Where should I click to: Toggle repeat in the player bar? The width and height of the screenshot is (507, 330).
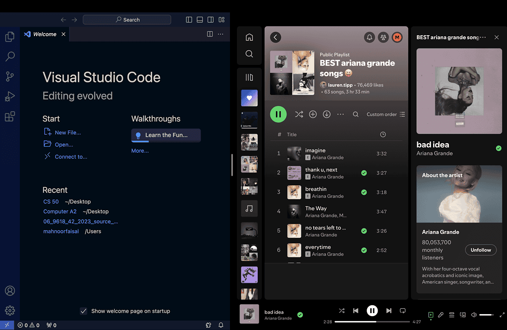[x=402, y=311]
